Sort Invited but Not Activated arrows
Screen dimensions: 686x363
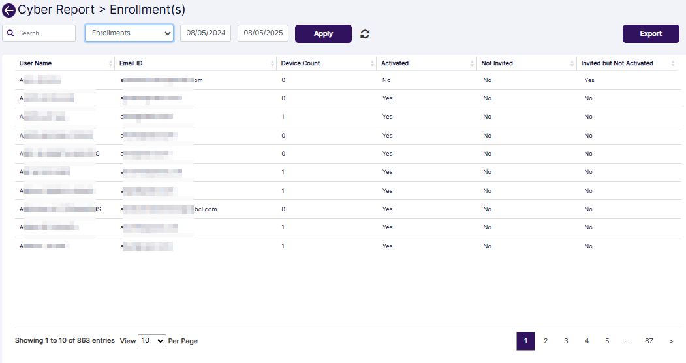pyautogui.click(x=672, y=63)
